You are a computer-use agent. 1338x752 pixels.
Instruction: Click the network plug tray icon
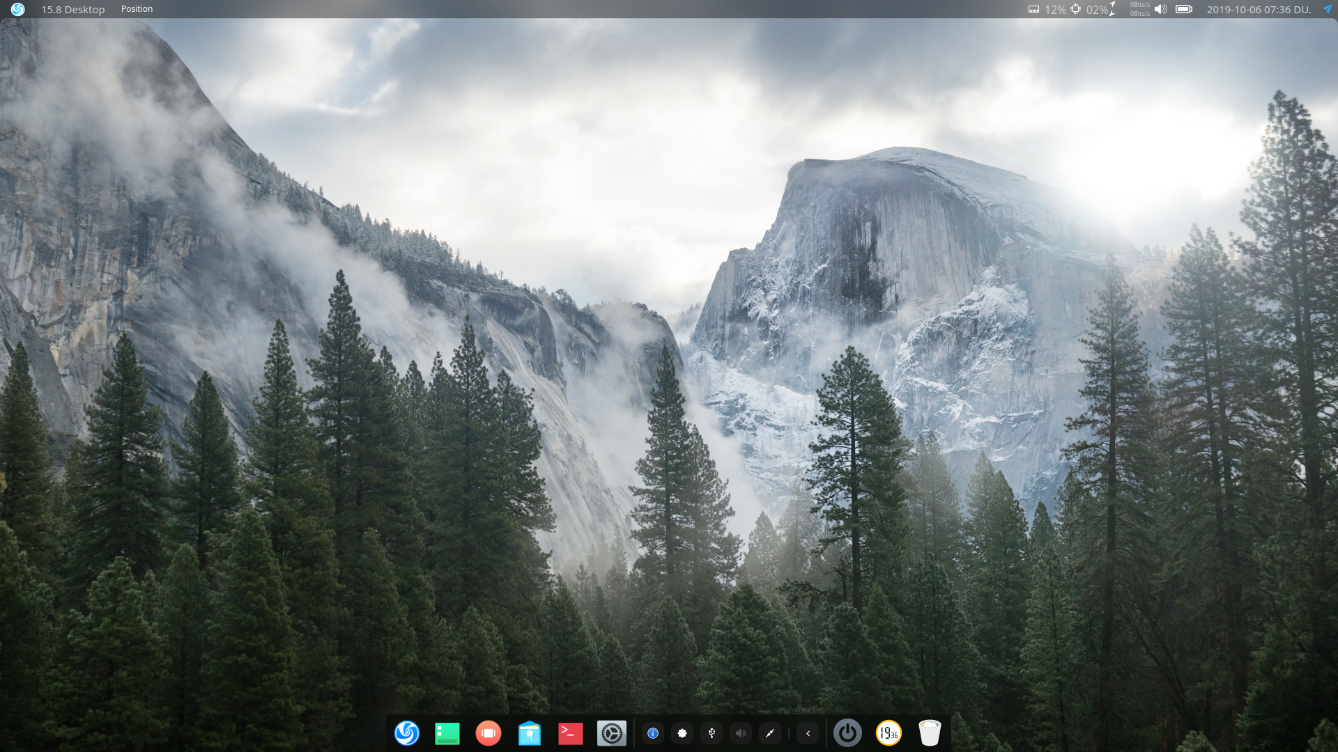tap(770, 733)
